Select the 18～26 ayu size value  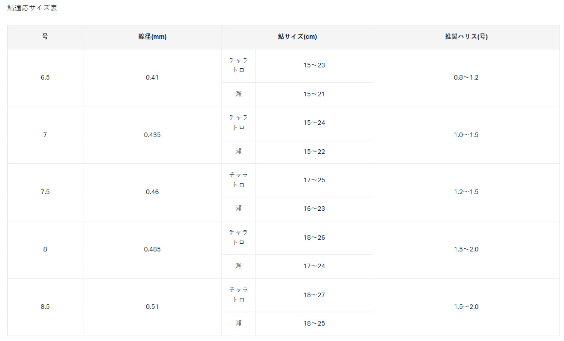[x=314, y=238]
